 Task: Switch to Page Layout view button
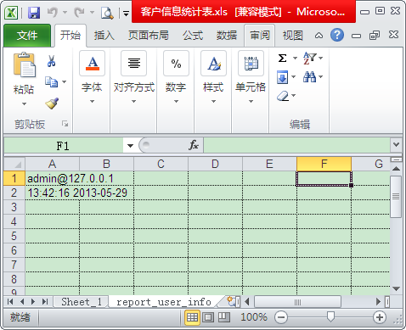(x=208, y=317)
